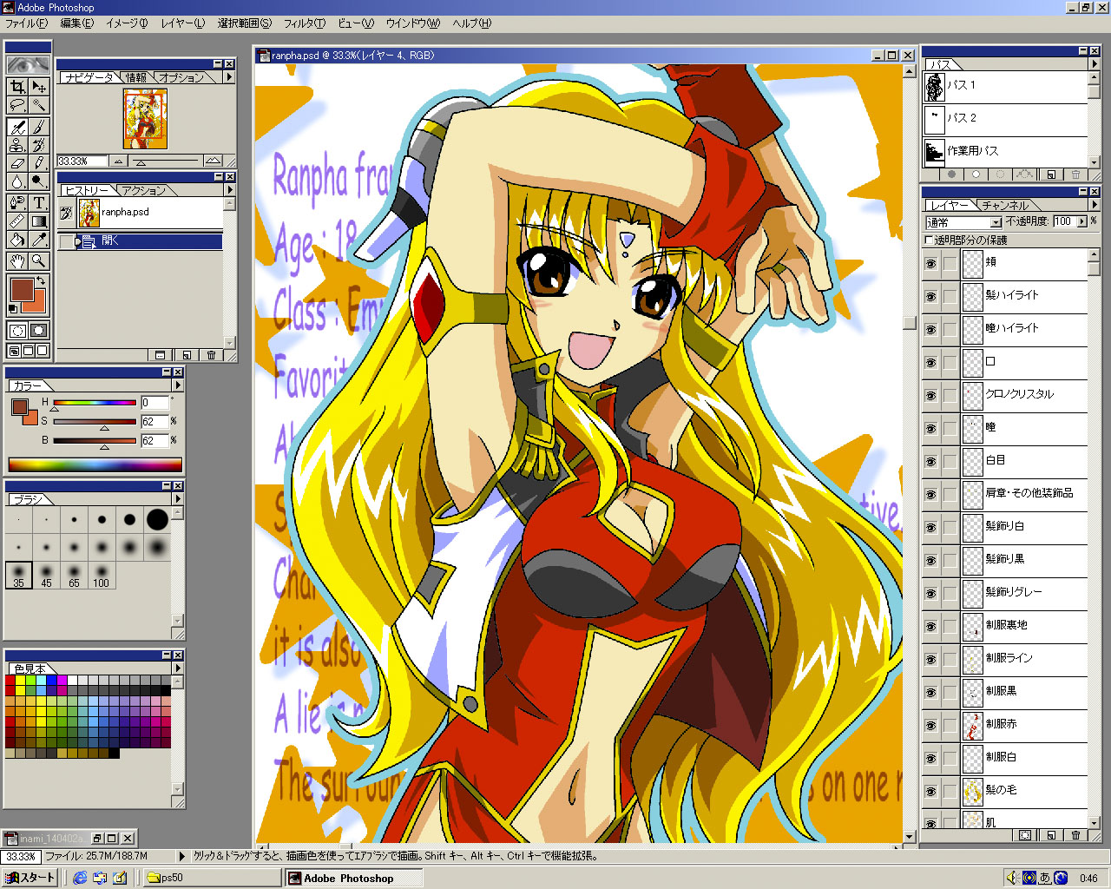Open the opacity slider arrow in Layers
The height and width of the screenshot is (889, 1111).
tap(1081, 221)
